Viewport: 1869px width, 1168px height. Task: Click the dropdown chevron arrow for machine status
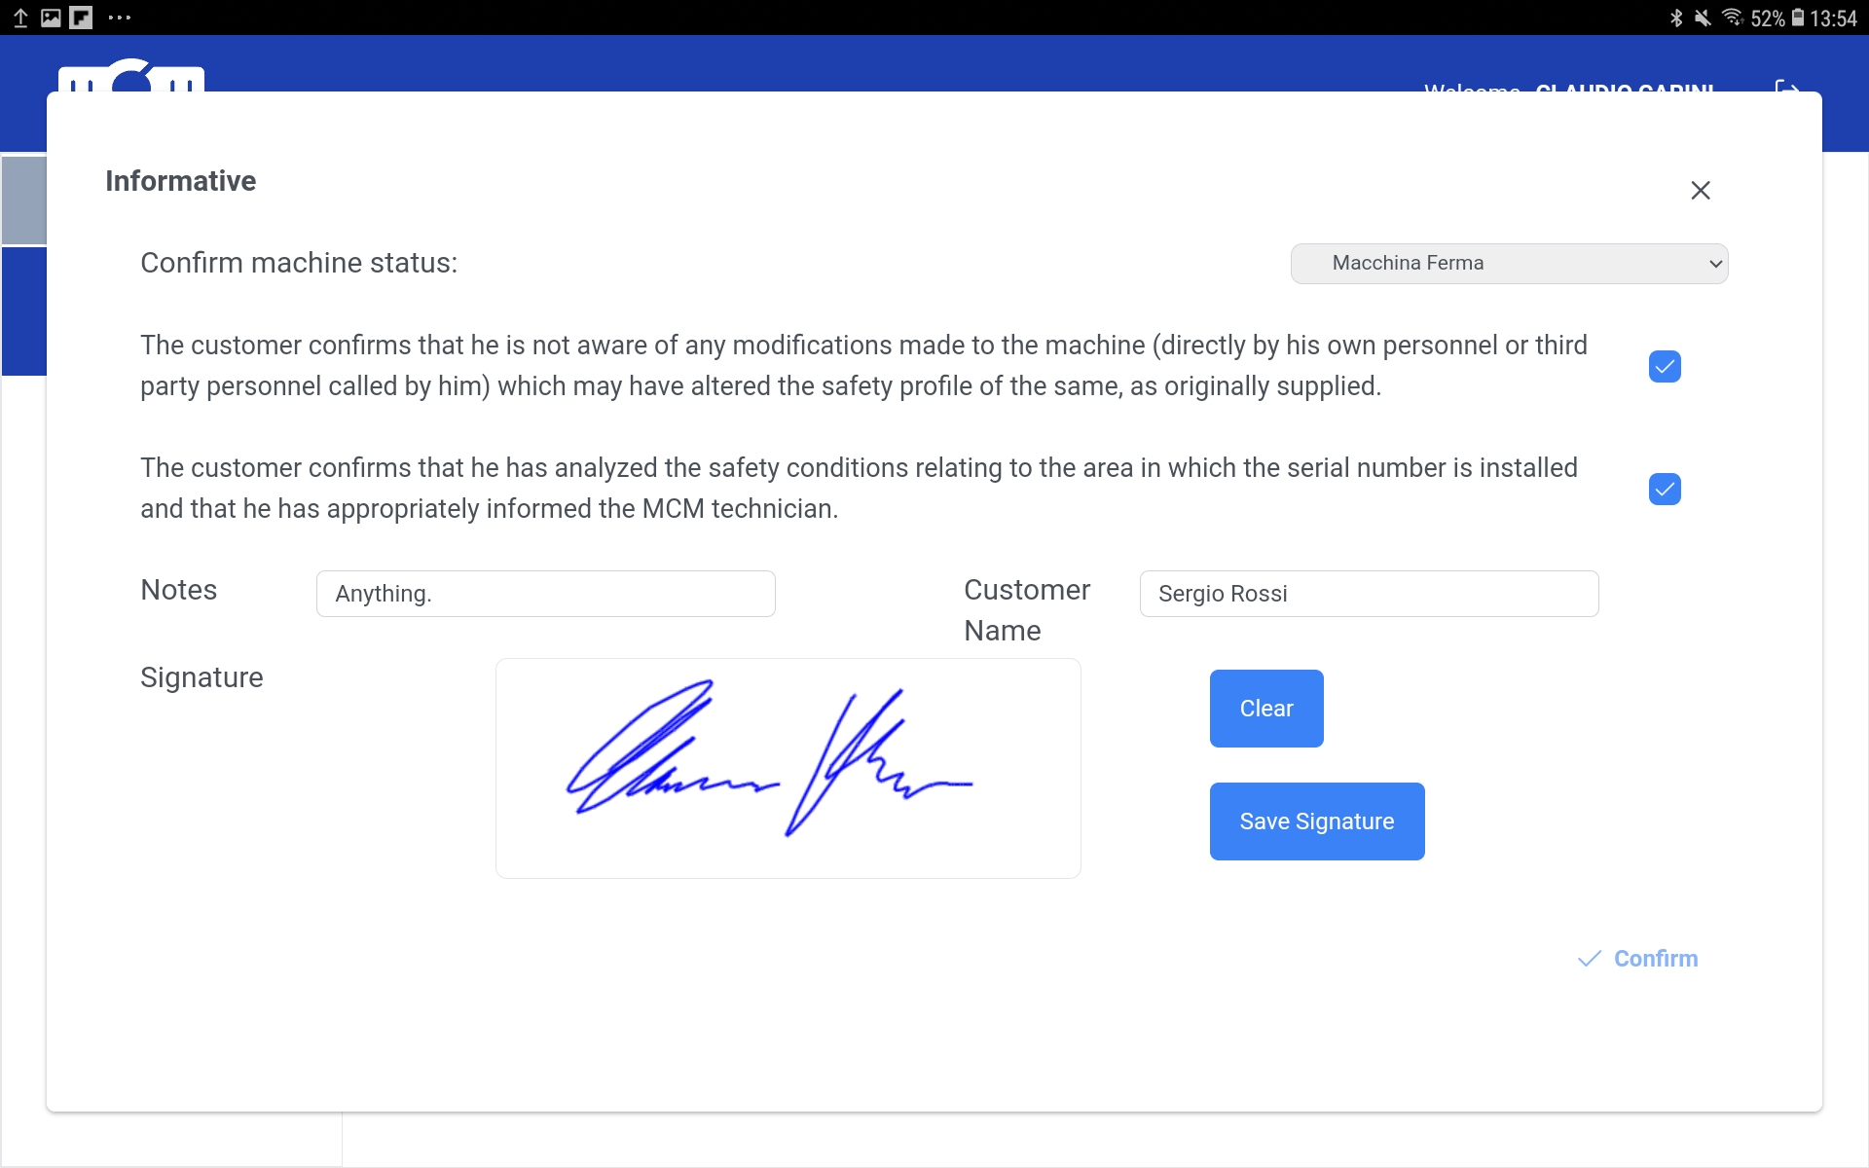pyautogui.click(x=1715, y=264)
